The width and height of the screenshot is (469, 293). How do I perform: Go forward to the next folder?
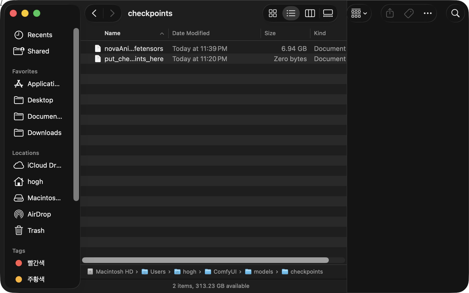(x=112, y=13)
